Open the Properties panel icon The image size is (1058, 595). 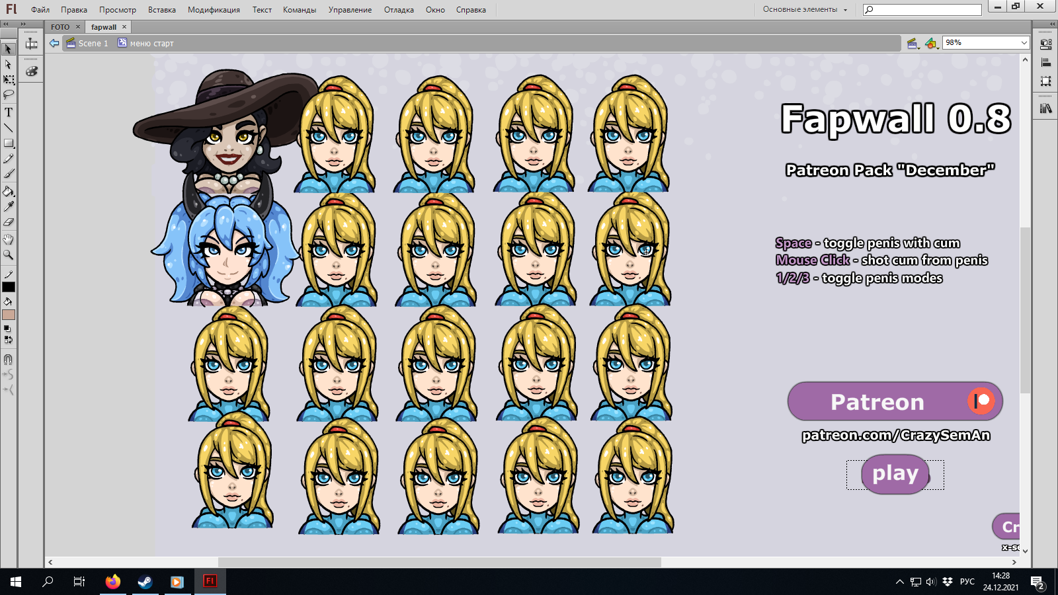click(1045, 44)
